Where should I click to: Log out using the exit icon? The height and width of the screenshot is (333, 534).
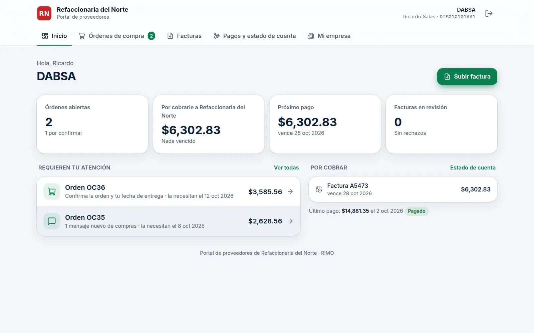pos(489,13)
